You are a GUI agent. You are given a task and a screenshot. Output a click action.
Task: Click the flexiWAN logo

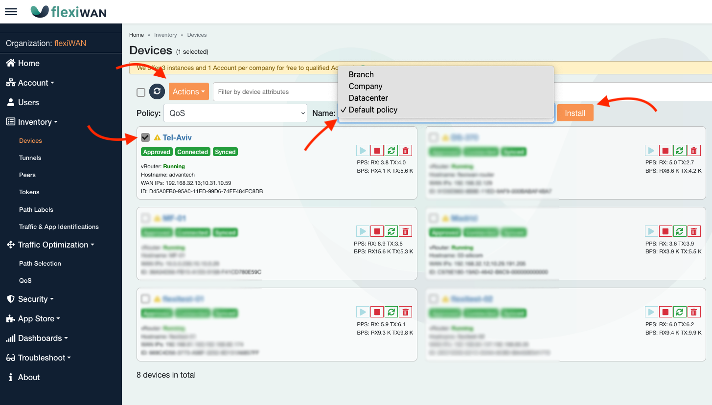point(69,12)
